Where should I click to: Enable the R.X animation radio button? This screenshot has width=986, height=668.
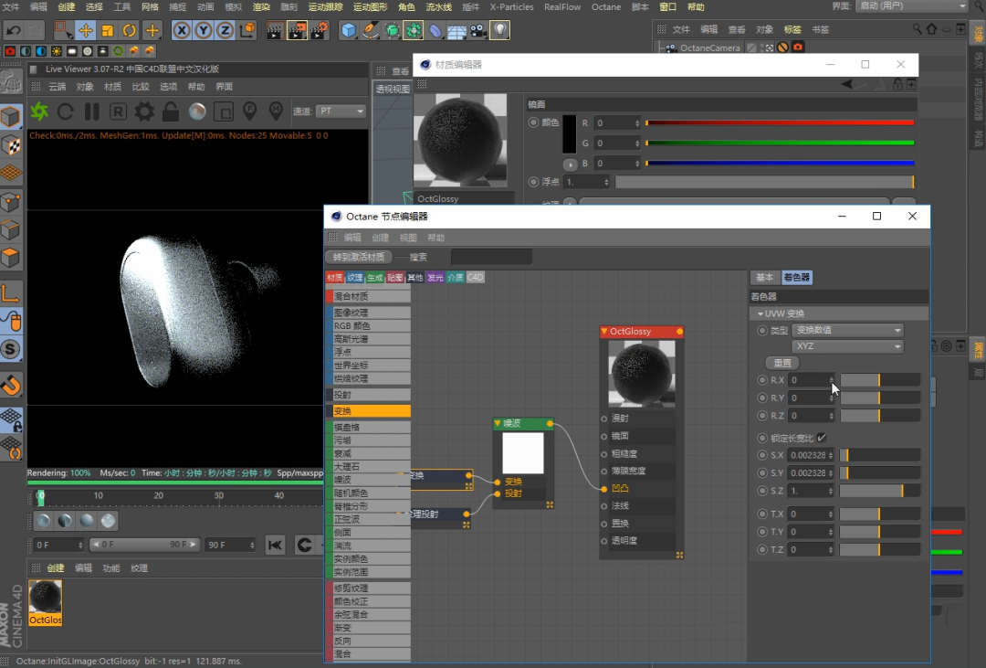pyautogui.click(x=762, y=380)
